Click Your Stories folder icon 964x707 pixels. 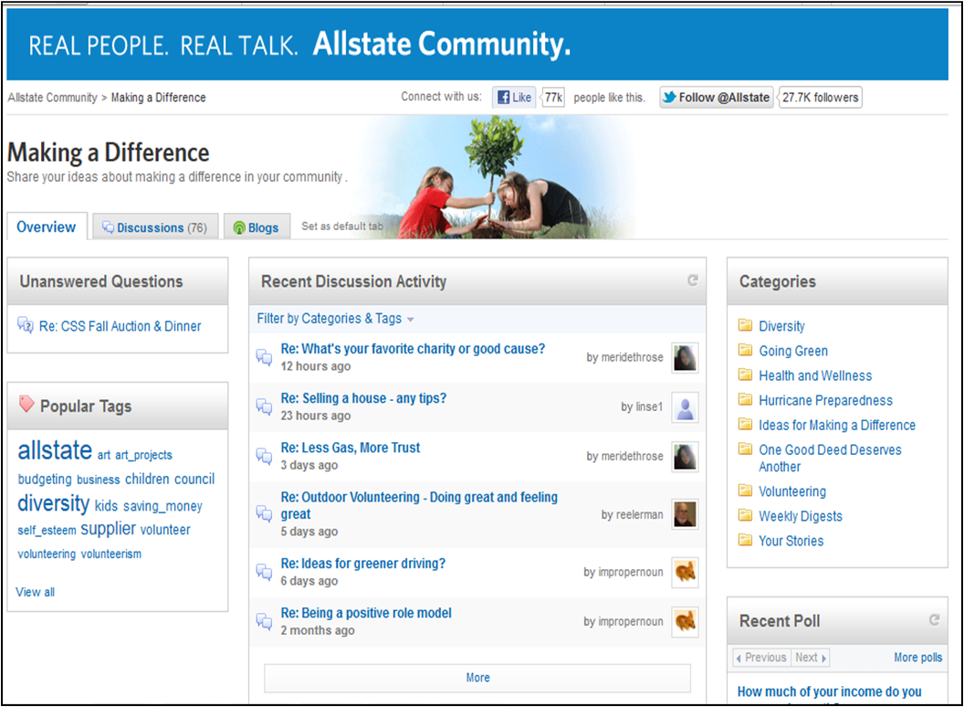tap(745, 540)
